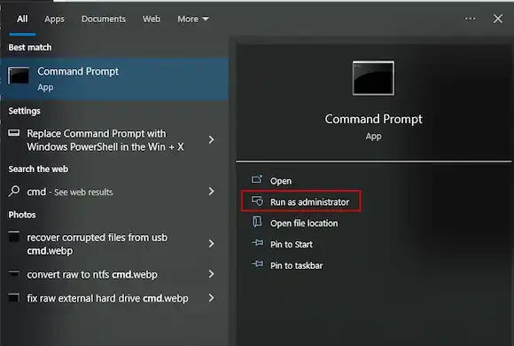Open the three-dots options menu
Screen dimensions: 514x346
(470, 19)
